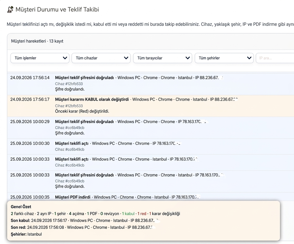294x244 pixels.
Task: Click Müşteri kararını KABUL olarak değiştirdi entry title
Action: tap(92, 99)
